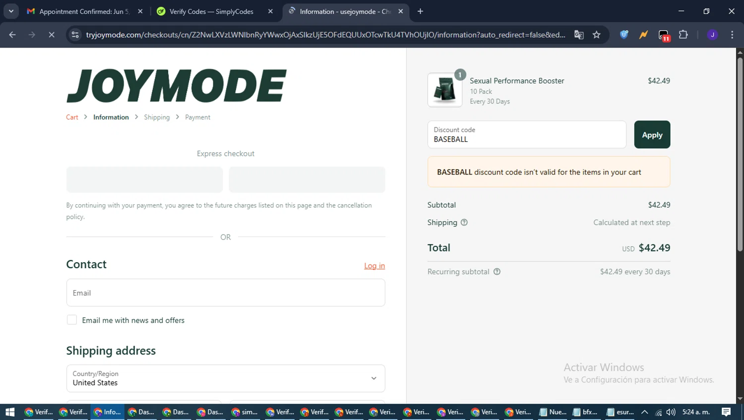Switch to the Verify Codes — SimplyCodes tab
Screen dimensions: 744x420
(211, 11)
